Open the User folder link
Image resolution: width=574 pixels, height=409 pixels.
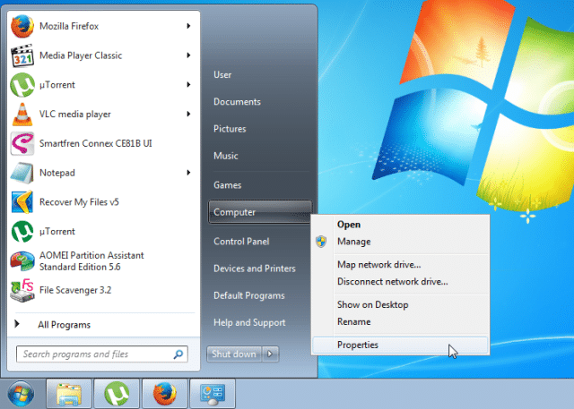222,75
